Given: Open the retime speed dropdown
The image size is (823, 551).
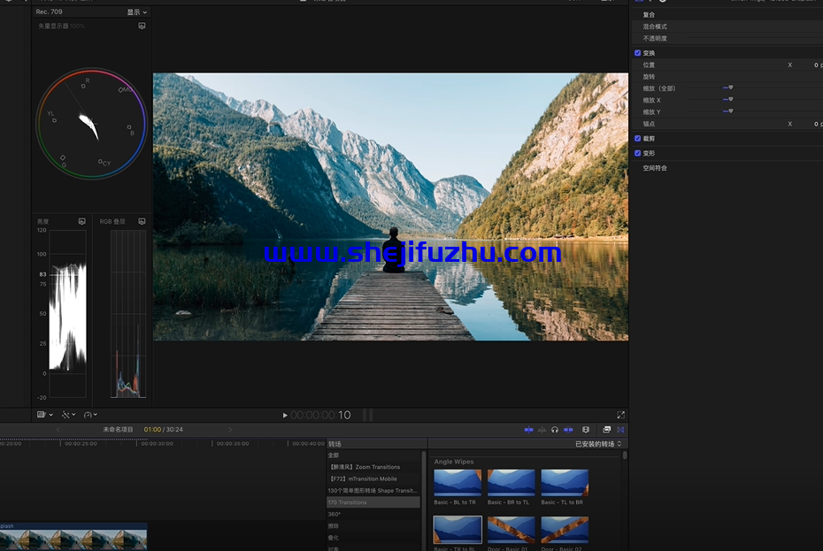Looking at the screenshot, I should (90, 415).
